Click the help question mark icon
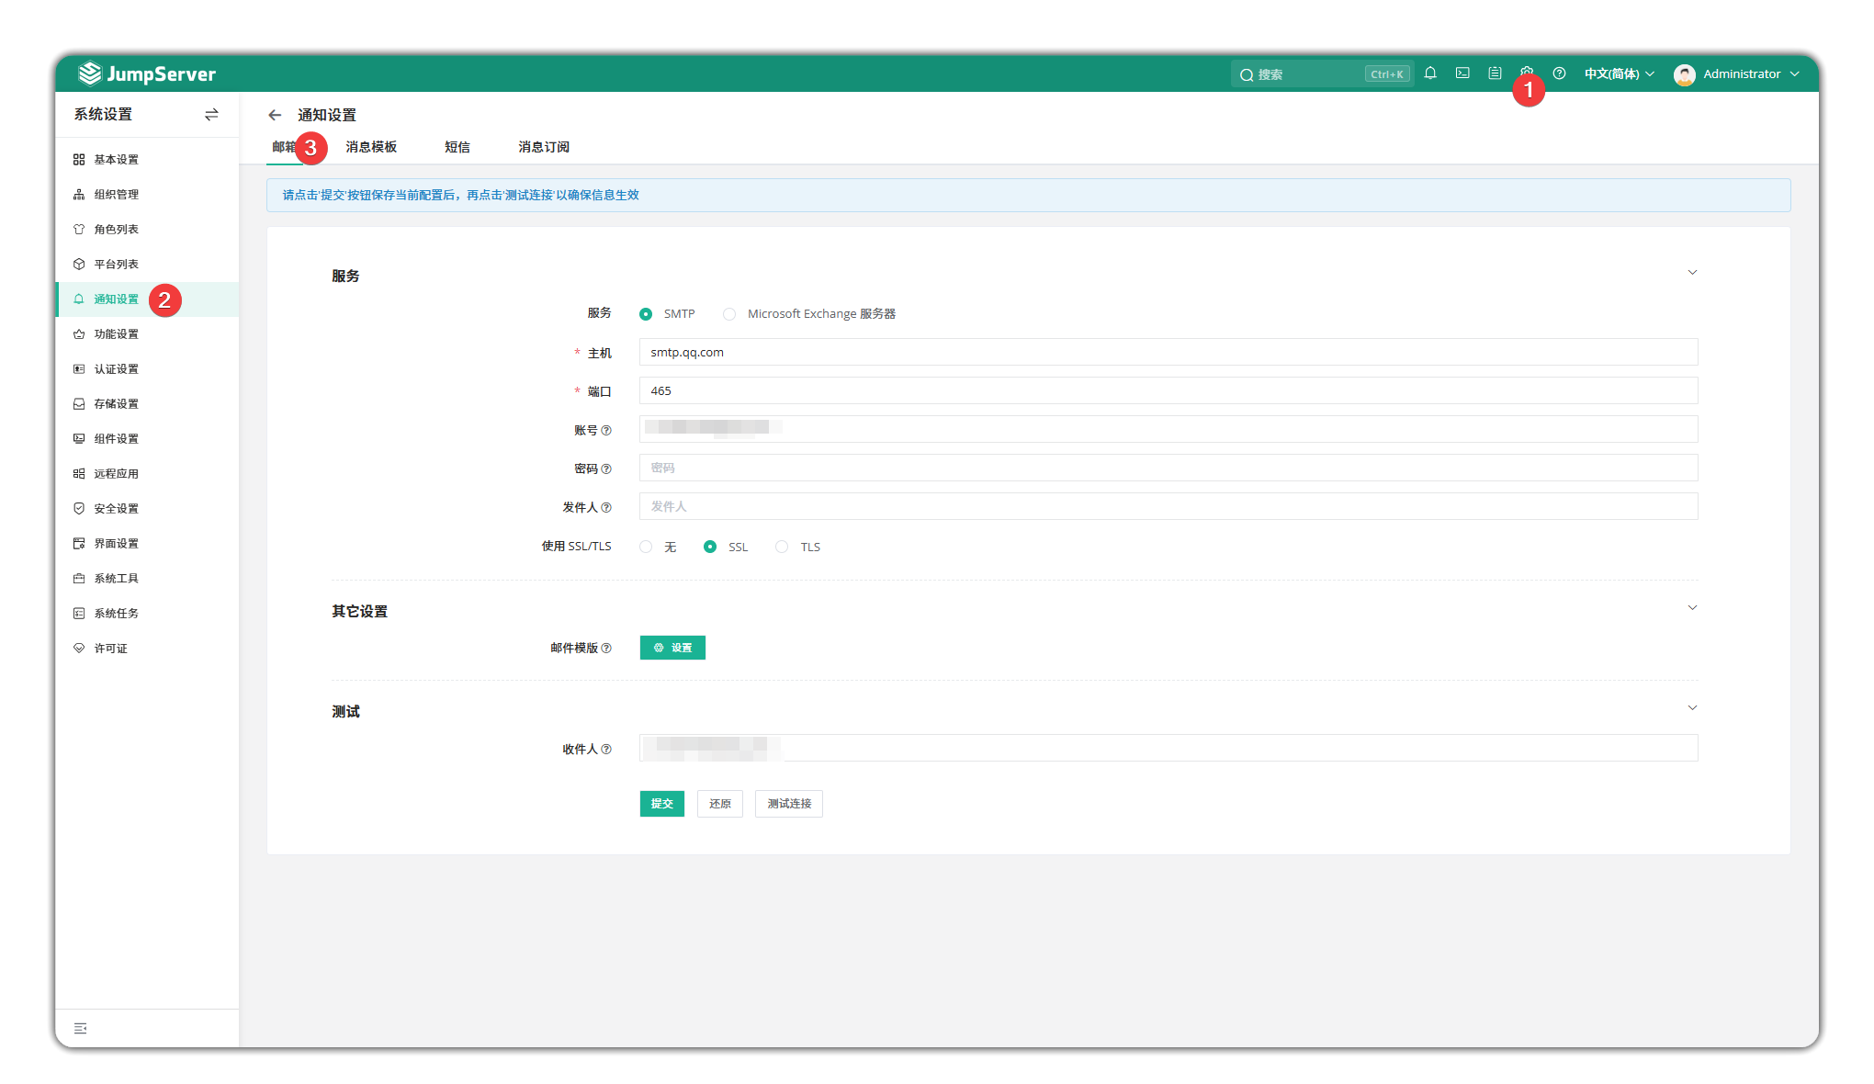 pos(1559,73)
